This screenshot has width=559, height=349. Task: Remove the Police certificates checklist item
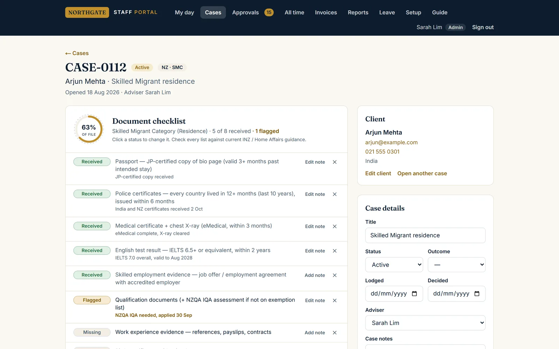(x=335, y=194)
